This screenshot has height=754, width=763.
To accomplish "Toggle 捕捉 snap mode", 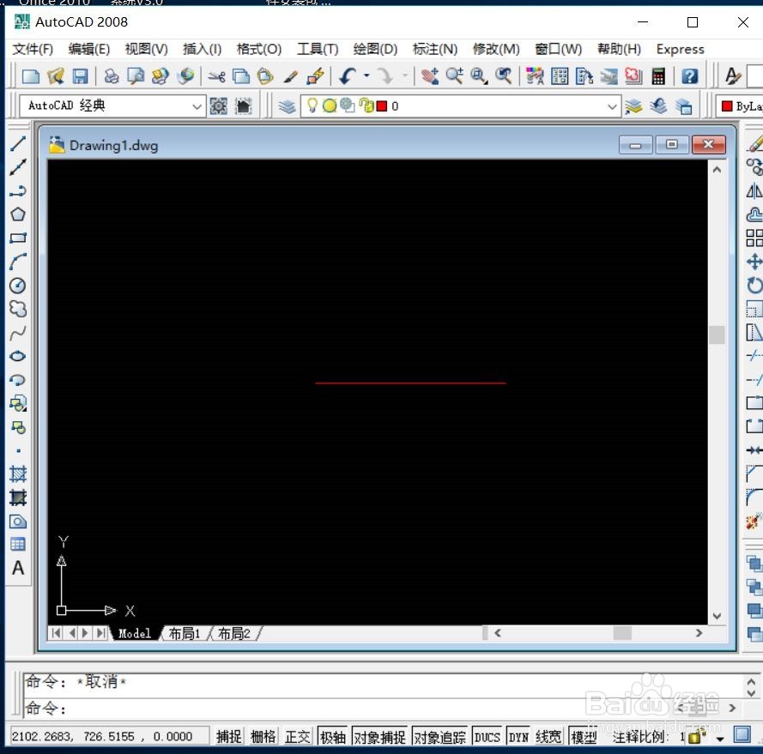I will coord(228,737).
